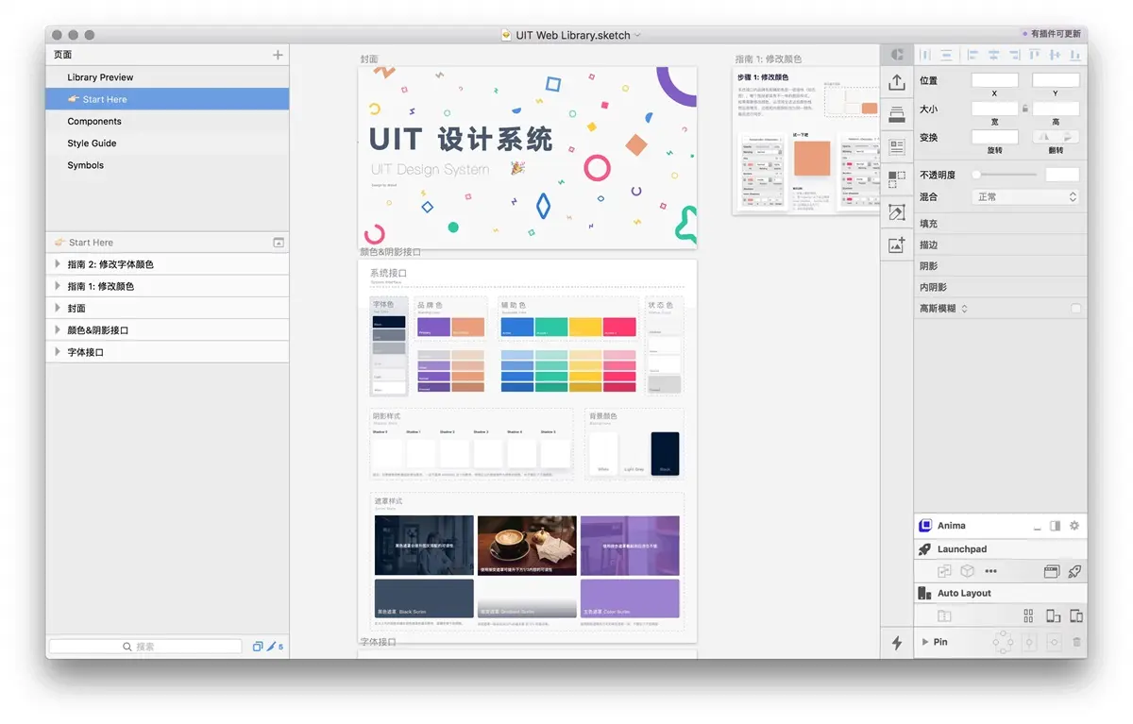Align layers to right edge
Image resolution: width=1133 pixels, height=724 pixels.
1015,56
